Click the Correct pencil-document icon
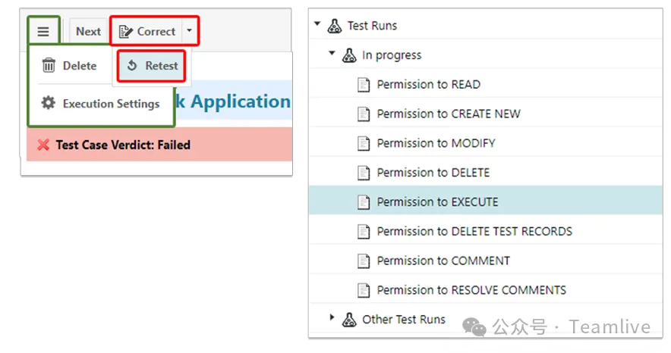This screenshot has width=671, height=353. click(125, 32)
